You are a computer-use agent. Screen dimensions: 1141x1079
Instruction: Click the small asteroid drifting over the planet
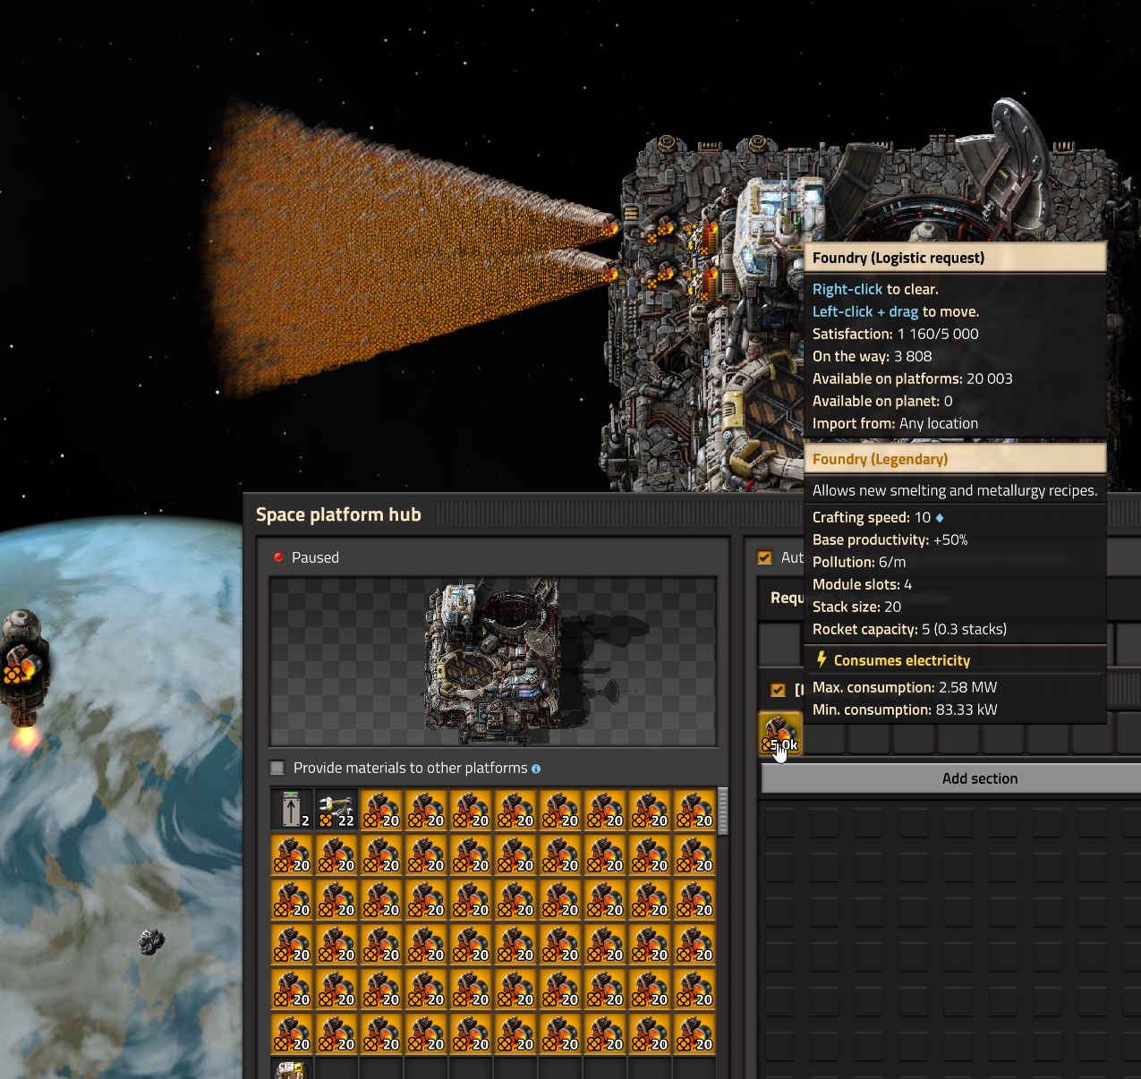tap(151, 941)
